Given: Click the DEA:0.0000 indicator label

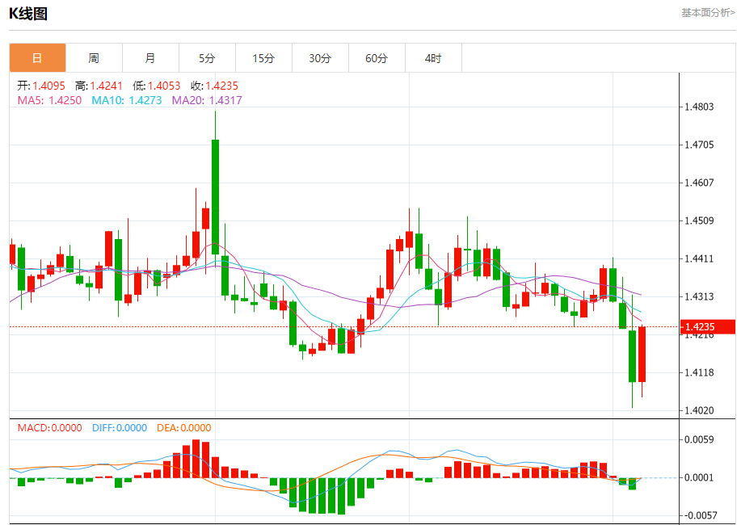Looking at the screenshot, I should (x=183, y=428).
